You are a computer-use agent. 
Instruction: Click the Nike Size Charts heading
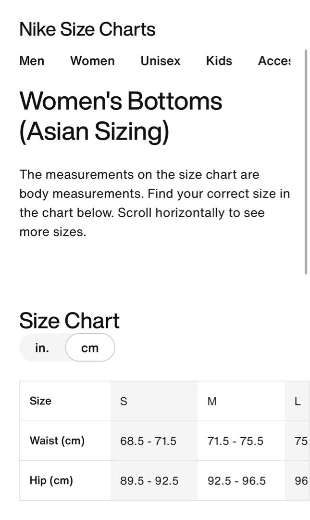[x=87, y=29]
